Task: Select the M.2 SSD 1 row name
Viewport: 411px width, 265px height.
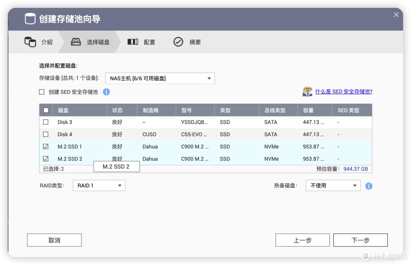Action: point(70,147)
